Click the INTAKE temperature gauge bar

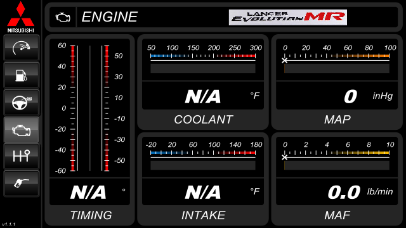pyautogui.click(x=203, y=165)
